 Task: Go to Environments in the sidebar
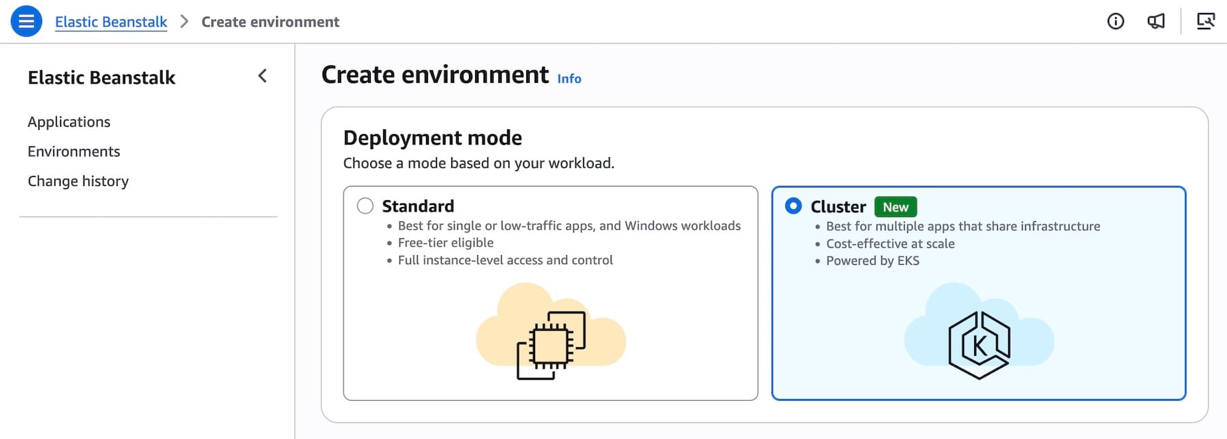click(x=74, y=151)
